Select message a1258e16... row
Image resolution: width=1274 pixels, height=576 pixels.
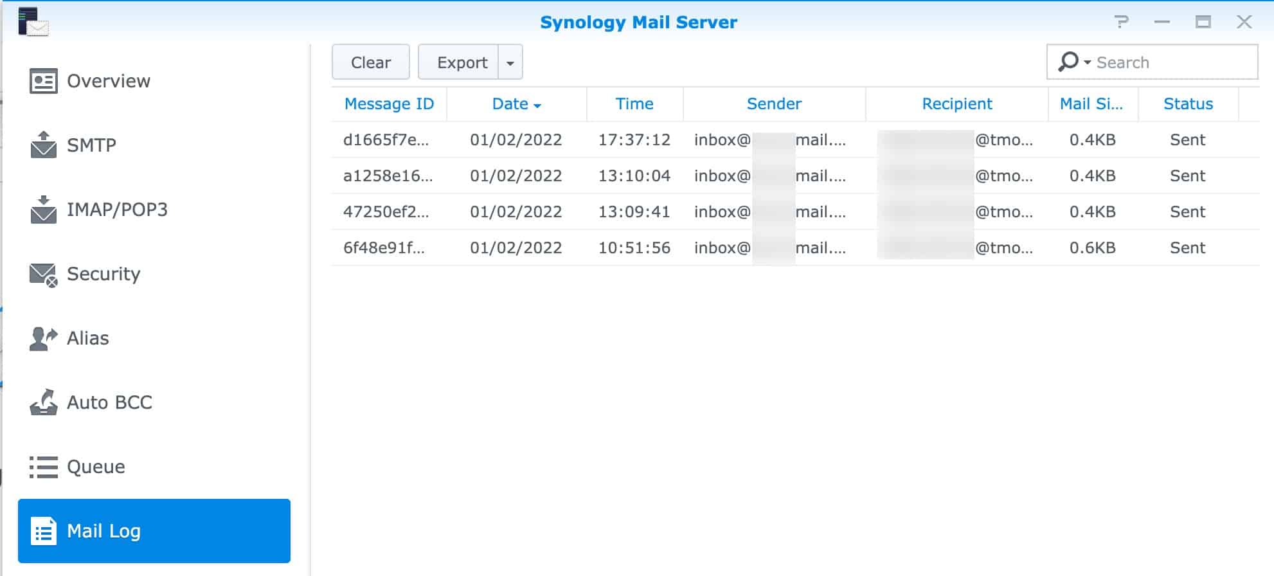(795, 175)
